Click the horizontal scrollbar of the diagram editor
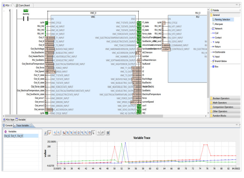 (x=84, y=116)
